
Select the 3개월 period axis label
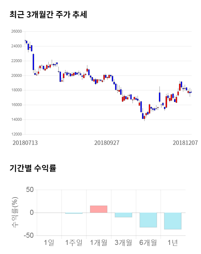(123, 242)
